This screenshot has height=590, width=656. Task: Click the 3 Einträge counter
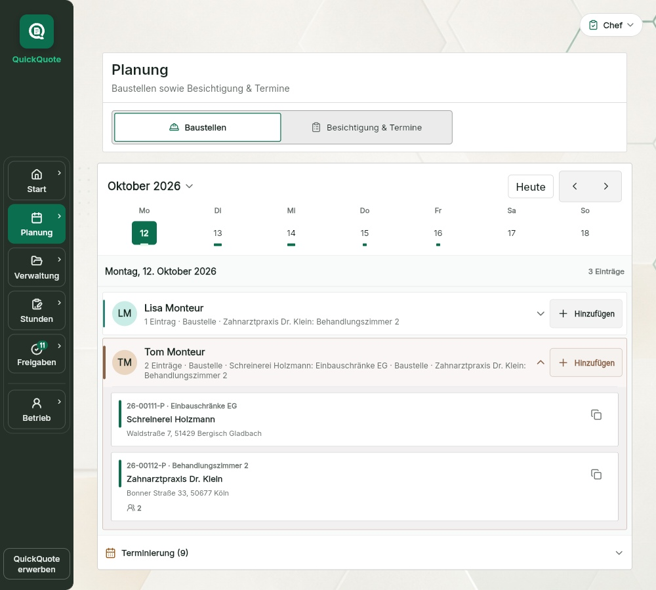[x=605, y=271]
